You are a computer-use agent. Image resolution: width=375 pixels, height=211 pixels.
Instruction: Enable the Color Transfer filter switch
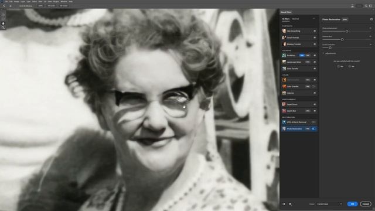pyautogui.click(x=313, y=86)
